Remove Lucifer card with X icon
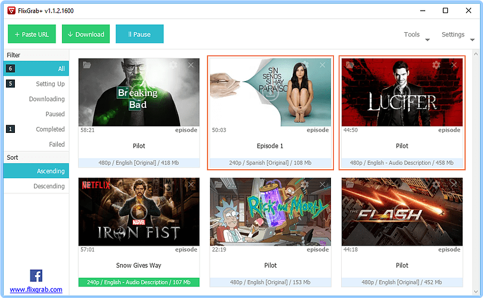 click(454, 65)
